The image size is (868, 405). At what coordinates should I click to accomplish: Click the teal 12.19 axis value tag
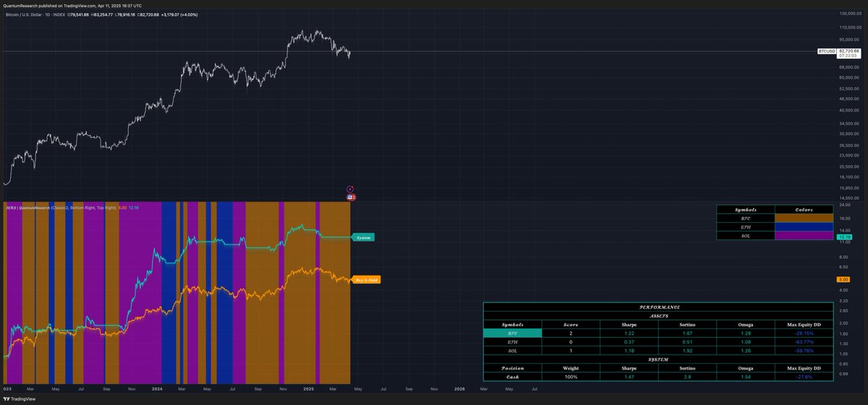843,236
